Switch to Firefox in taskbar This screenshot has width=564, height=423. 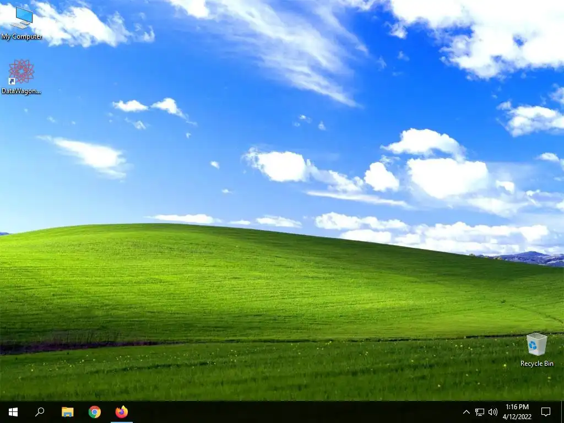point(122,412)
